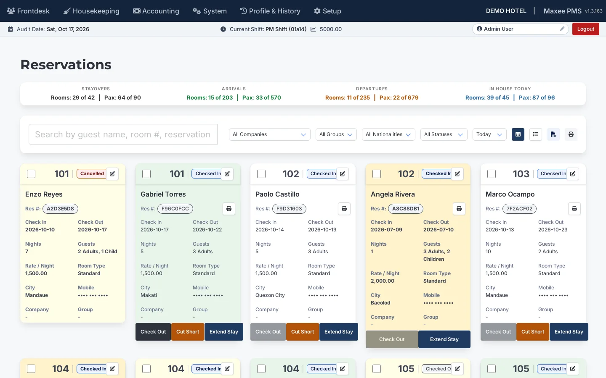Click Arrivals rooms 15 of 203 stat
The image size is (606, 378).
(210, 97)
